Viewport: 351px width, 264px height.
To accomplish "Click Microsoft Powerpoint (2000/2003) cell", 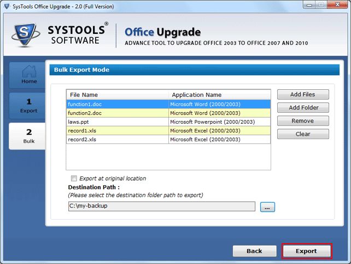I will [219, 122].
